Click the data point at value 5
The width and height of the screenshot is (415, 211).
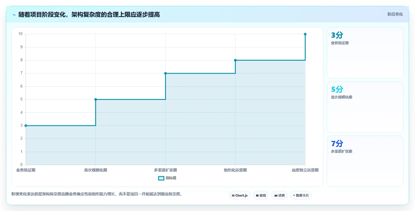pyautogui.click(x=95, y=99)
